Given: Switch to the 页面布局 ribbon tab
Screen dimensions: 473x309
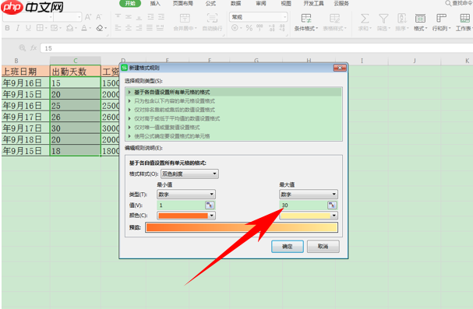Looking at the screenshot, I should tap(183, 3).
